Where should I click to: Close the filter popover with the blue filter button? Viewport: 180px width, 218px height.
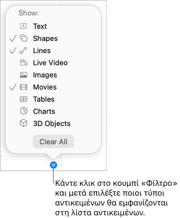(x=53, y=165)
